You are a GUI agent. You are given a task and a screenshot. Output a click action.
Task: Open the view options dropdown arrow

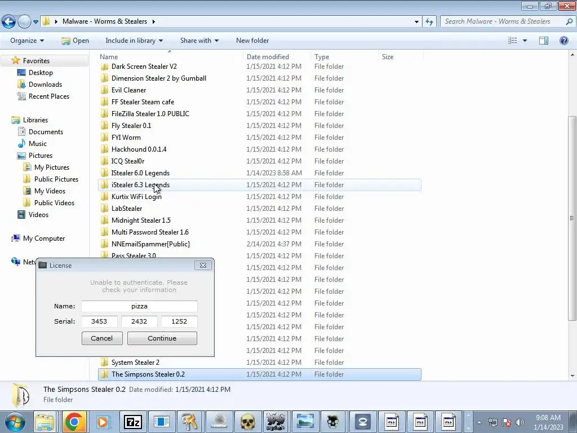[x=525, y=41]
